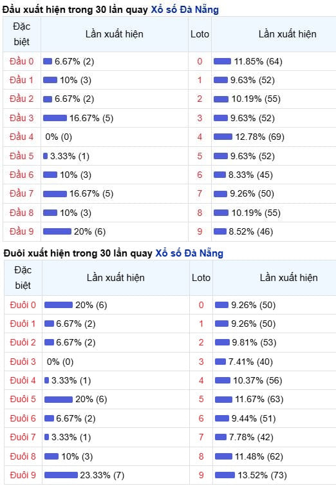Click Loto 4 12.78% (69) bar in top table
Viewport: 336px width, 495px height.
click(x=223, y=137)
